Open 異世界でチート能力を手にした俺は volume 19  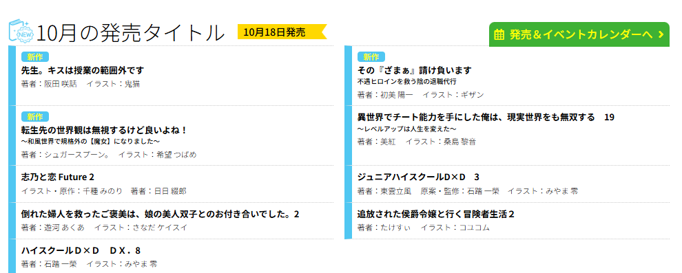click(486, 117)
